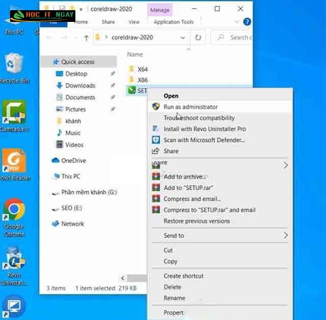Expand the address bar history dropdown
Screen dimensions: 326x320
tap(182, 38)
